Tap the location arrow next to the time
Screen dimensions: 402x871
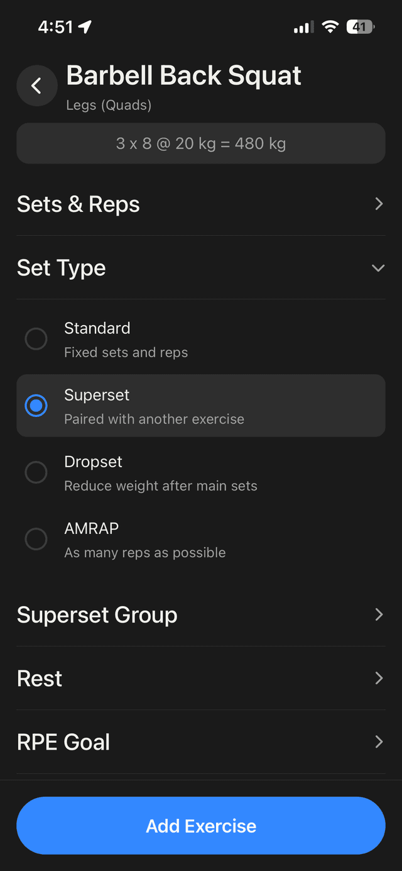[85, 26]
